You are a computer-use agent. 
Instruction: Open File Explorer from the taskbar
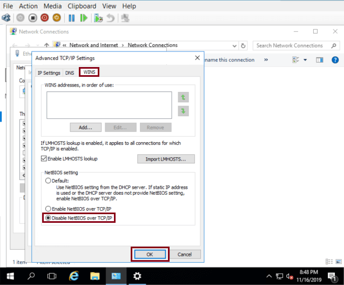(x=95, y=276)
